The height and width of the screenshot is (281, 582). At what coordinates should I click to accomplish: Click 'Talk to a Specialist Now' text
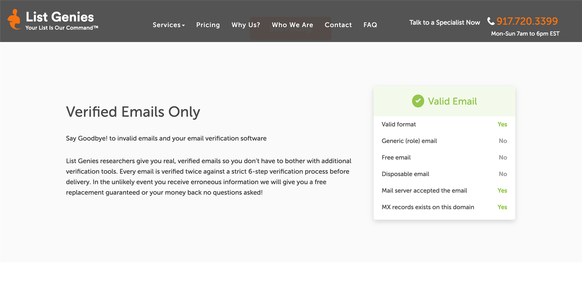444,22
